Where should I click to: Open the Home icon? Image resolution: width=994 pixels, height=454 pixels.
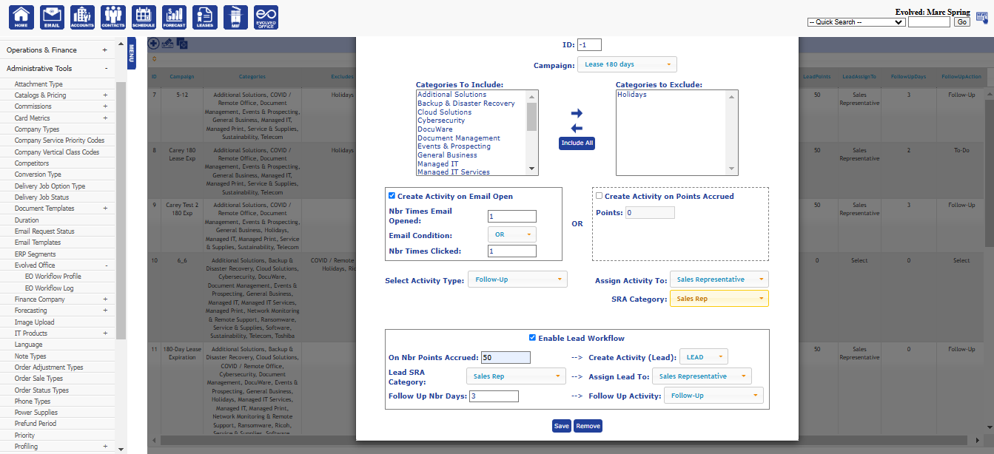coord(21,17)
